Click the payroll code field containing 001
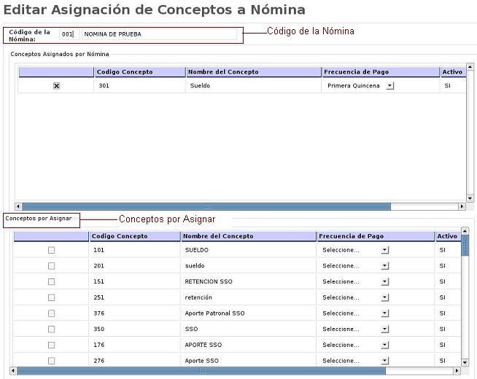Viewport: 477px width, 379px height. pyautogui.click(x=68, y=34)
